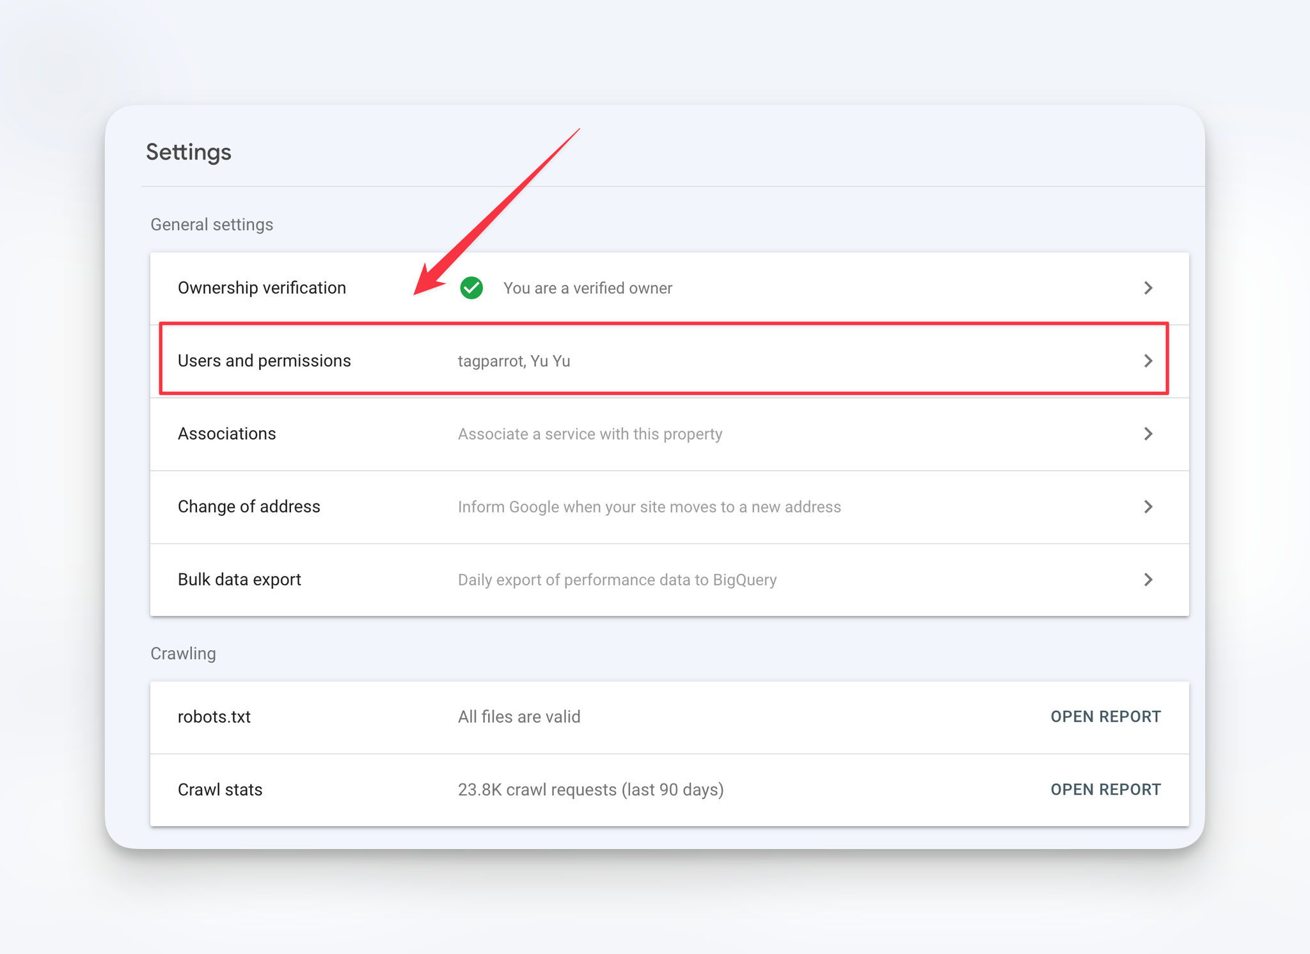Image resolution: width=1310 pixels, height=954 pixels.
Task: Click 'Daily export of performance data to BigQuery'
Action: tap(617, 580)
